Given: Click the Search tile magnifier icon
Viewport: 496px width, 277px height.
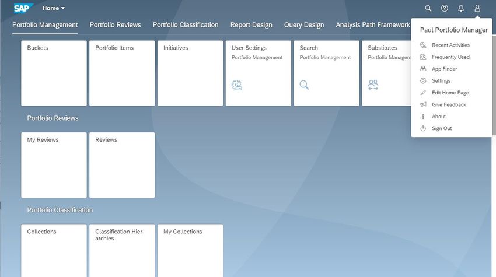Looking at the screenshot, I should coord(304,85).
